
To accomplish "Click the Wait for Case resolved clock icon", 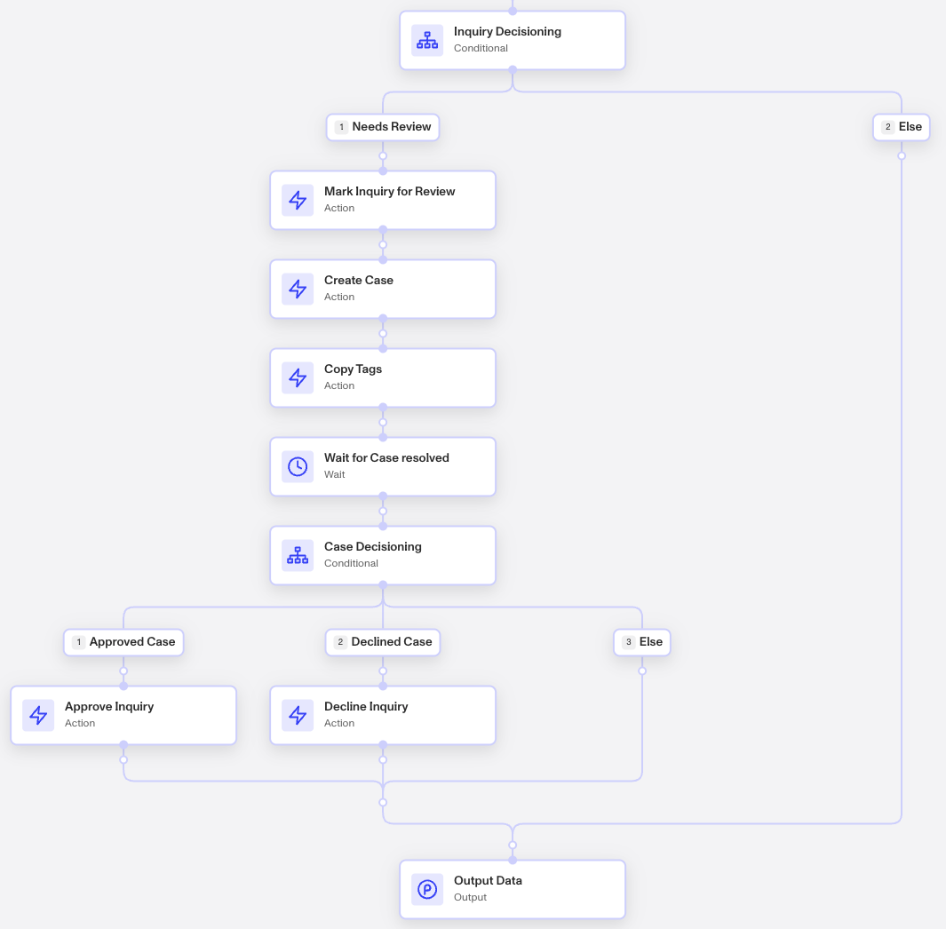I will pyautogui.click(x=298, y=466).
